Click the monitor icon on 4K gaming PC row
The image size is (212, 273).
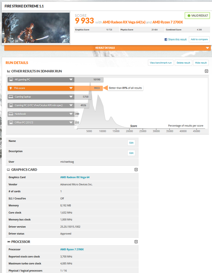[x=11, y=80]
